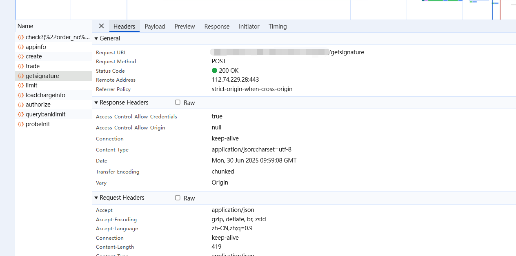The width and height of the screenshot is (516, 256).
Task: Enable Raw view for Request Headers
Action: coord(178,198)
